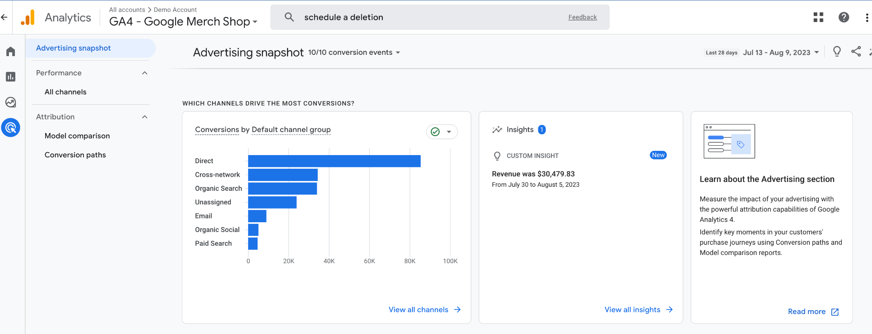Open the Home sidebar icon
Image resolution: width=872 pixels, height=334 pixels.
[x=11, y=51]
